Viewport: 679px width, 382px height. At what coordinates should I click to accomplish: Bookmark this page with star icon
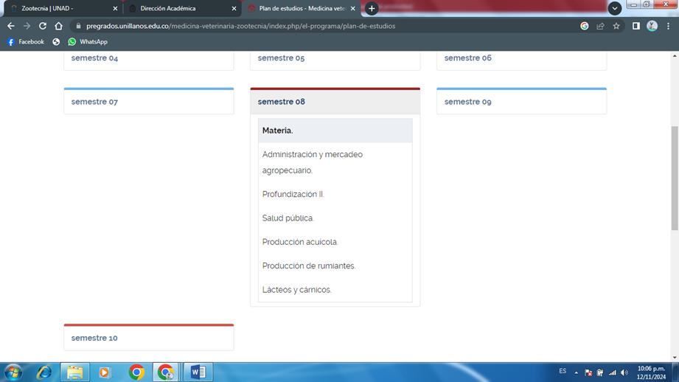[616, 26]
